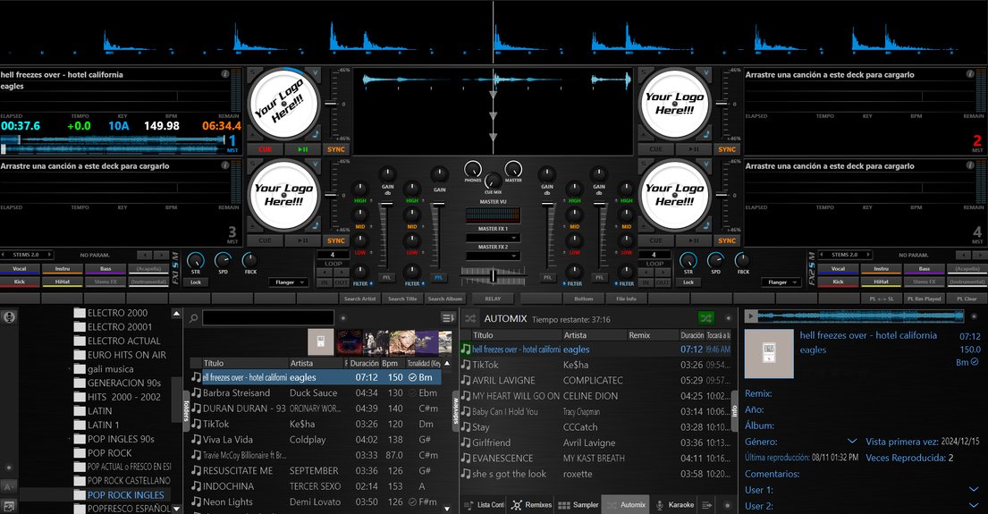The image size is (988, 514).
Task: Switch to the Lista Cont tab
Action: tap(484, 504)
